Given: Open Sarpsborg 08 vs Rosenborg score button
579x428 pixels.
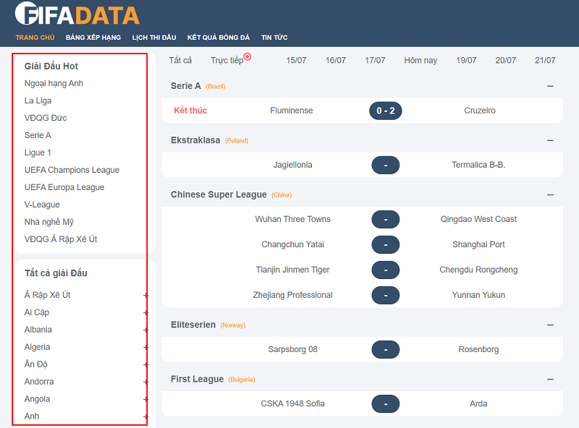Looking at the screenshot, I should tap(386, 349).
